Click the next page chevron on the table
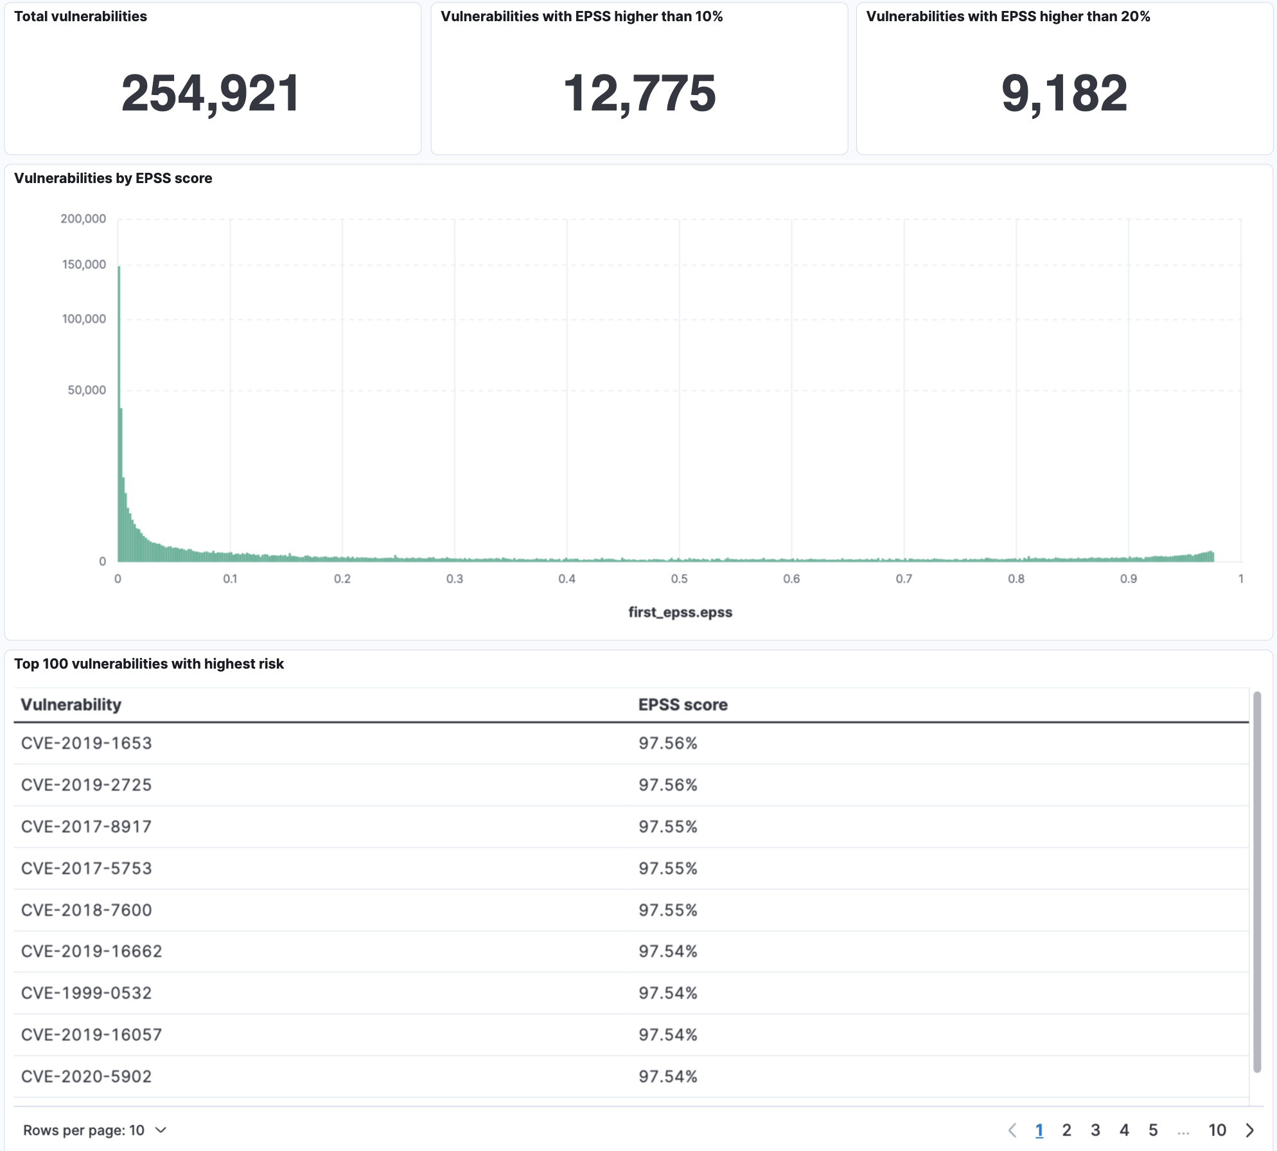The width and height of the screenshot is (1277, 1151). coord(1248,1130)
